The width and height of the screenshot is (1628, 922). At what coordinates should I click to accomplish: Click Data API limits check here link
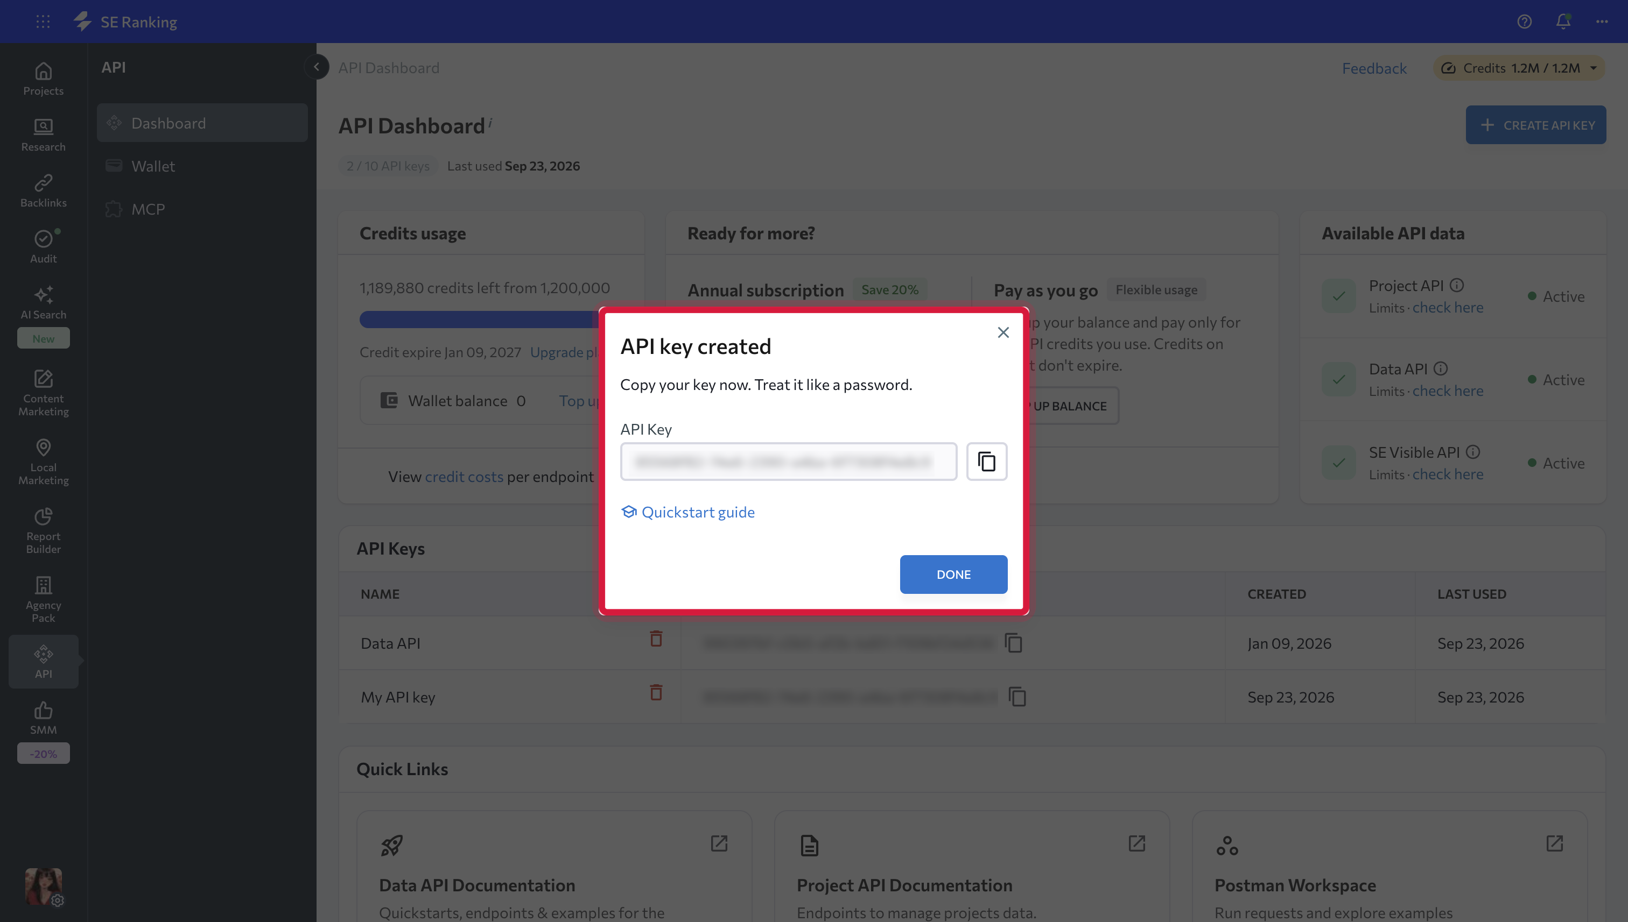[x=1448, y=391]
